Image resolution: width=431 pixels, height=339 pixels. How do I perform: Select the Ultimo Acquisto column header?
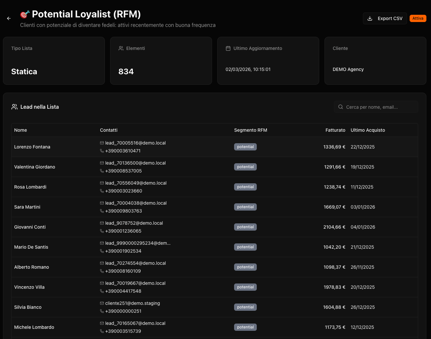point(368,130)
